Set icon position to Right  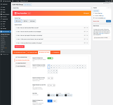click(x=55, y=101)
